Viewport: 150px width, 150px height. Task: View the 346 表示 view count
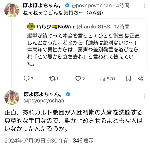[x=83, y=141]
